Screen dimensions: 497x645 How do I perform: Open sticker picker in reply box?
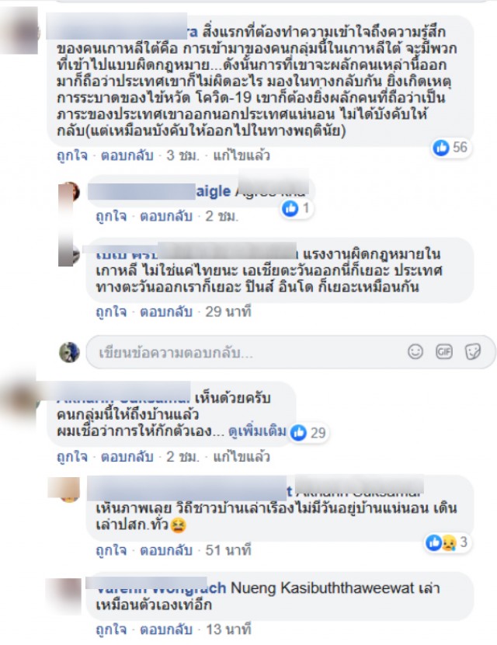[x=473, y=352]
